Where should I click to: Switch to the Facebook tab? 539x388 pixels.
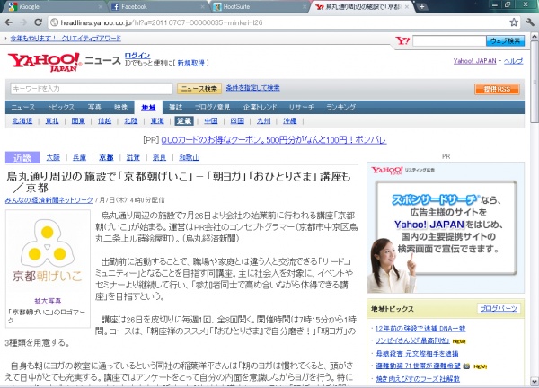point(156,6)
